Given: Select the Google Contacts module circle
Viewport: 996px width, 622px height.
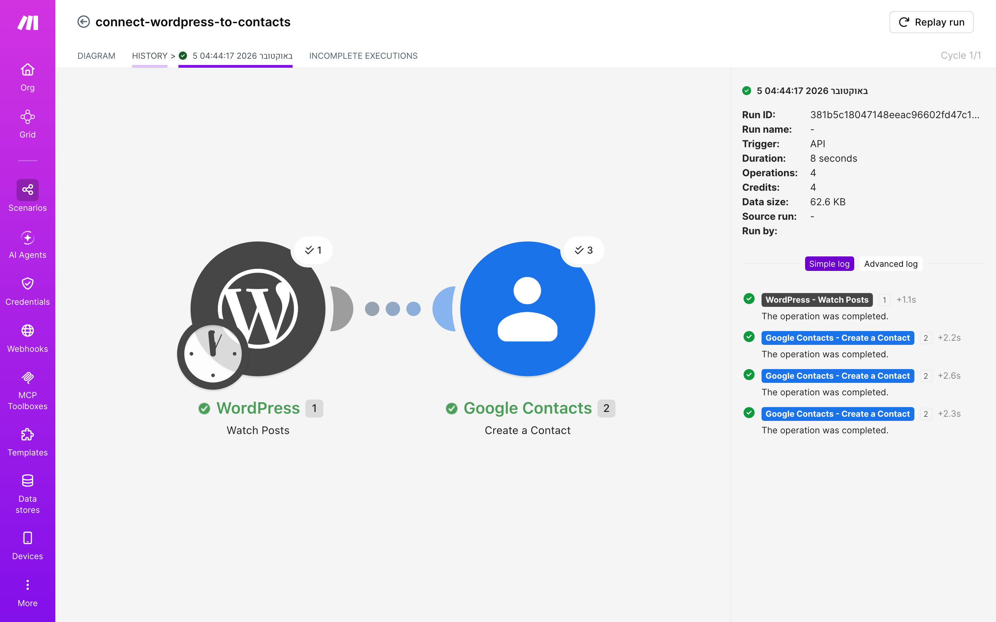Looking at the screenshot, I should [x=528, y=309].
